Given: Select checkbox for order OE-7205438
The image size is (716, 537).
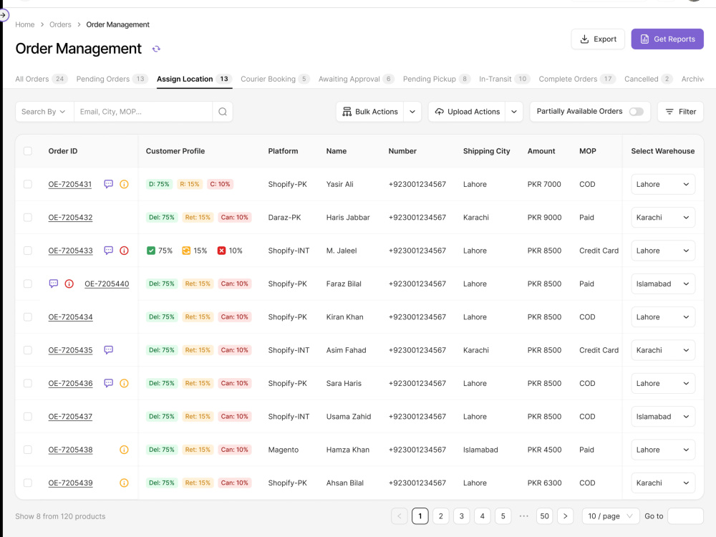Looking at the screenshot, I should click(x=28, y=450).
